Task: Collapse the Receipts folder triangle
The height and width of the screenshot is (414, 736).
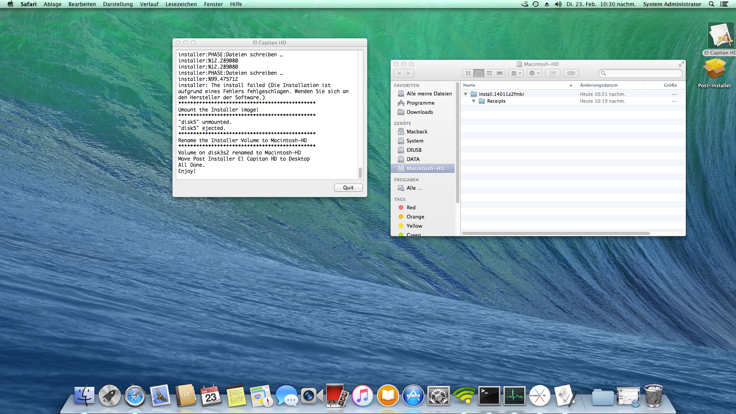Action: (x=474, y=101)
